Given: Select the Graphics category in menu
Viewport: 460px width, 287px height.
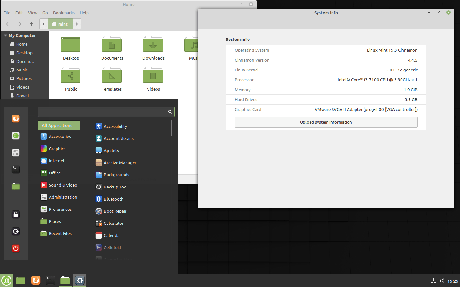Looking at the screenshot, I should pyautogui.click(x=59, y=149).
